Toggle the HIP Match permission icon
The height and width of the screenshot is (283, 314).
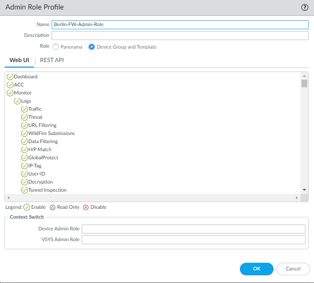(24, 150)
